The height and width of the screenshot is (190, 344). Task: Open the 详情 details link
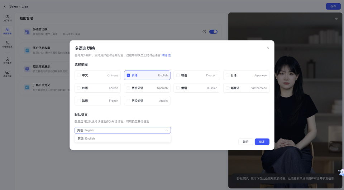[x=164, y=55]
